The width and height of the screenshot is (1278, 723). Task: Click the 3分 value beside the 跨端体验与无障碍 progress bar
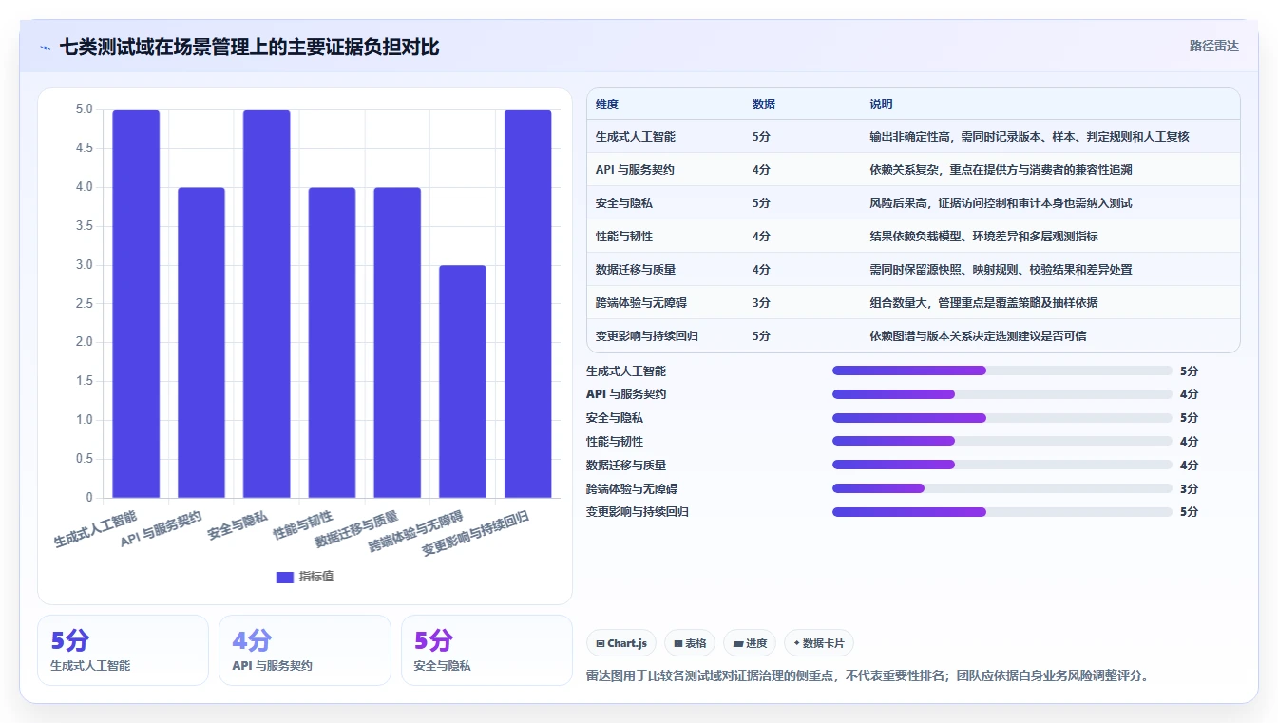[1189, 488]
